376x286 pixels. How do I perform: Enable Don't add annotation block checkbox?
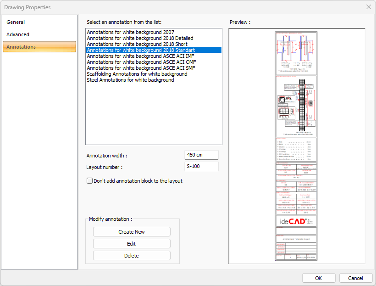pyautogui.click(x=90, y=181)
